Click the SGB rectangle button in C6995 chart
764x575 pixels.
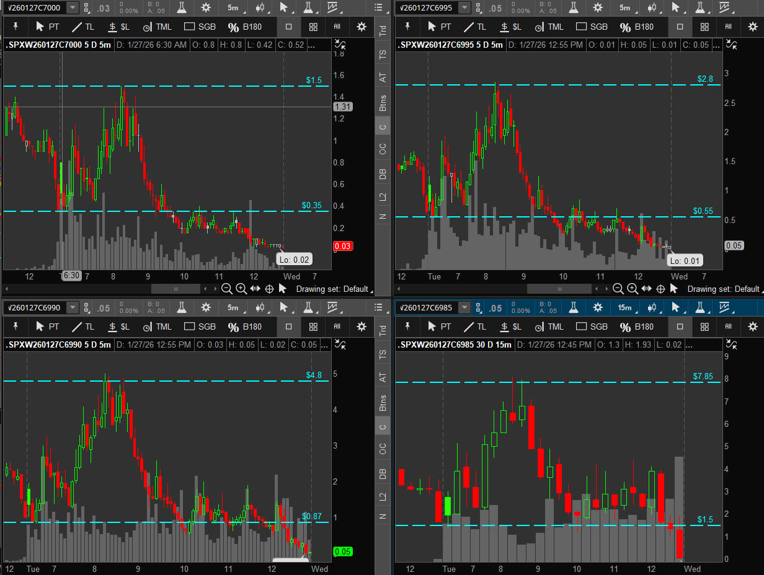pos(592,27)
